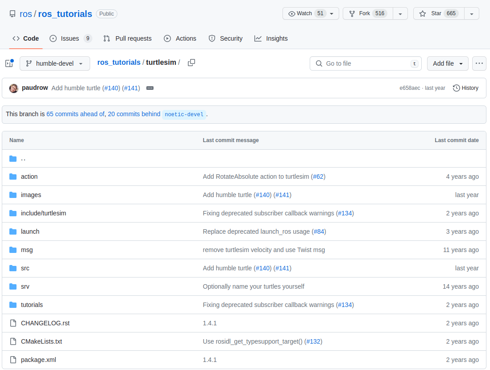Click the package.xml file icon

click(x=13, y=360)
